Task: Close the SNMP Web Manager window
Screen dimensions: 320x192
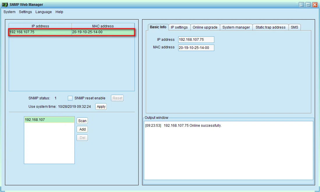Action: tap(315, 5)
